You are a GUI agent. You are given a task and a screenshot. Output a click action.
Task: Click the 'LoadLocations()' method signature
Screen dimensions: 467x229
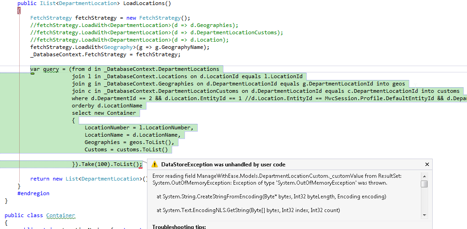(94, 3)
